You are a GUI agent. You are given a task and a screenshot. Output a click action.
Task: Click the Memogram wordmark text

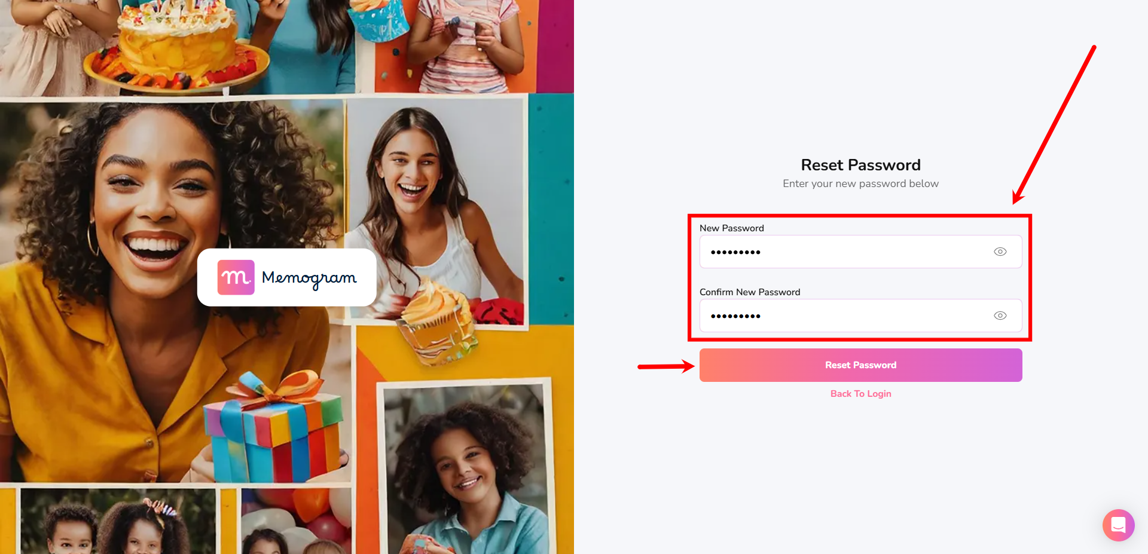tap(309, 278)
